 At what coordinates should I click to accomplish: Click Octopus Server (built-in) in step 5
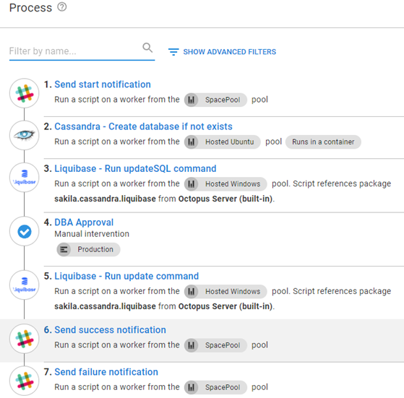click(225, 306)
